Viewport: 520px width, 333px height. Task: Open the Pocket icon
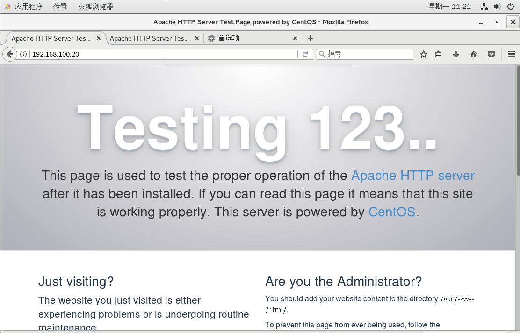[491, 54]
